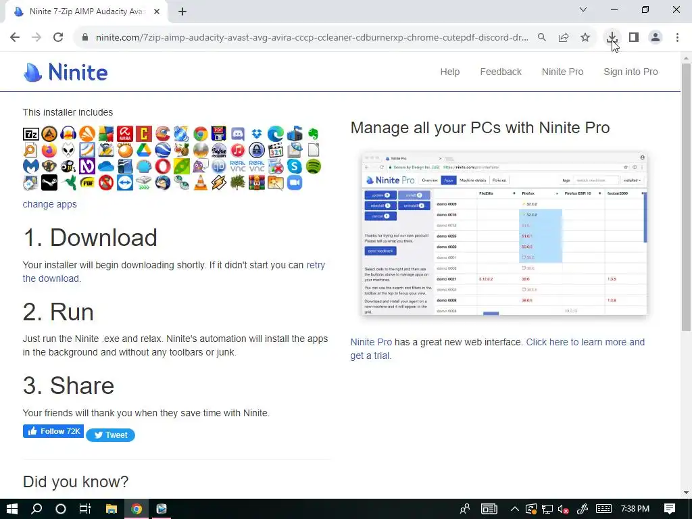
Task: Click the Firefox app icon
Action: (x=49, y=150)
